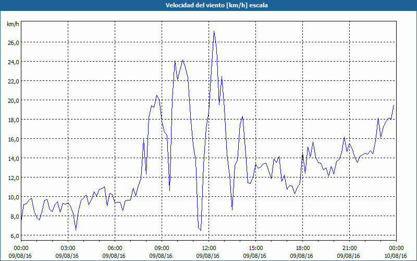Viewport: 417px width, 261px height.
Task: Click the '8,0' y-axis value
Action: tap(15, 217)
